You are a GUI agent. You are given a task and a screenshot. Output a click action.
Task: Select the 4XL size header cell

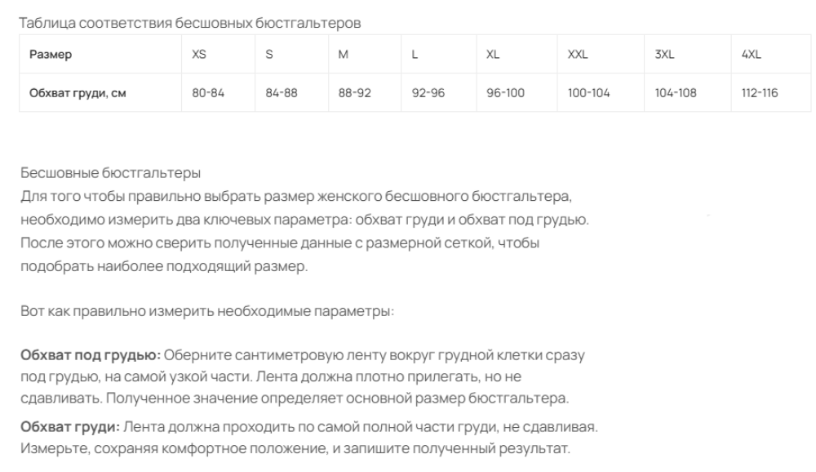coord(771,54)
